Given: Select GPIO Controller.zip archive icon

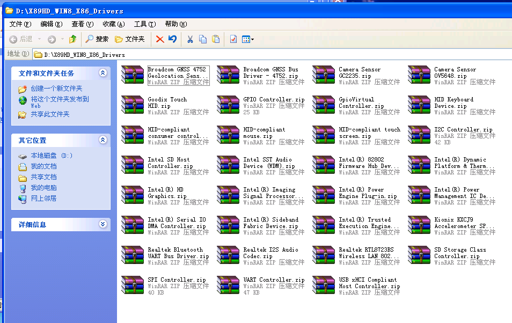Looking at the screenshot, I should click(228, 105).
